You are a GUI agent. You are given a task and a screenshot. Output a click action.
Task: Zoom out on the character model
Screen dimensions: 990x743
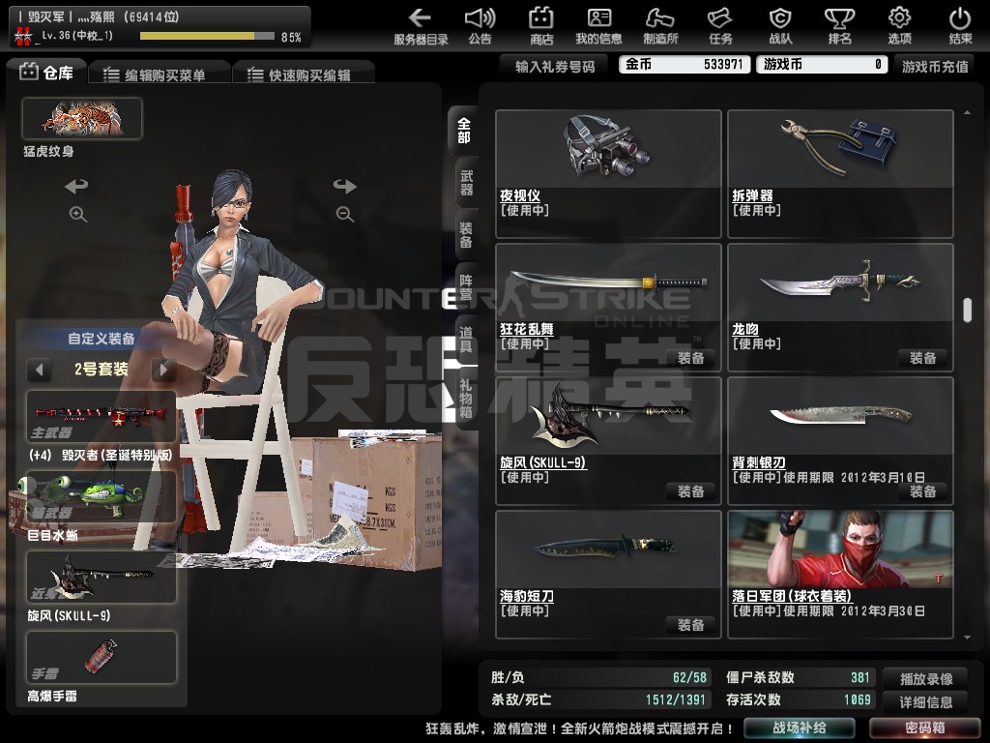[x=345, y=214]
